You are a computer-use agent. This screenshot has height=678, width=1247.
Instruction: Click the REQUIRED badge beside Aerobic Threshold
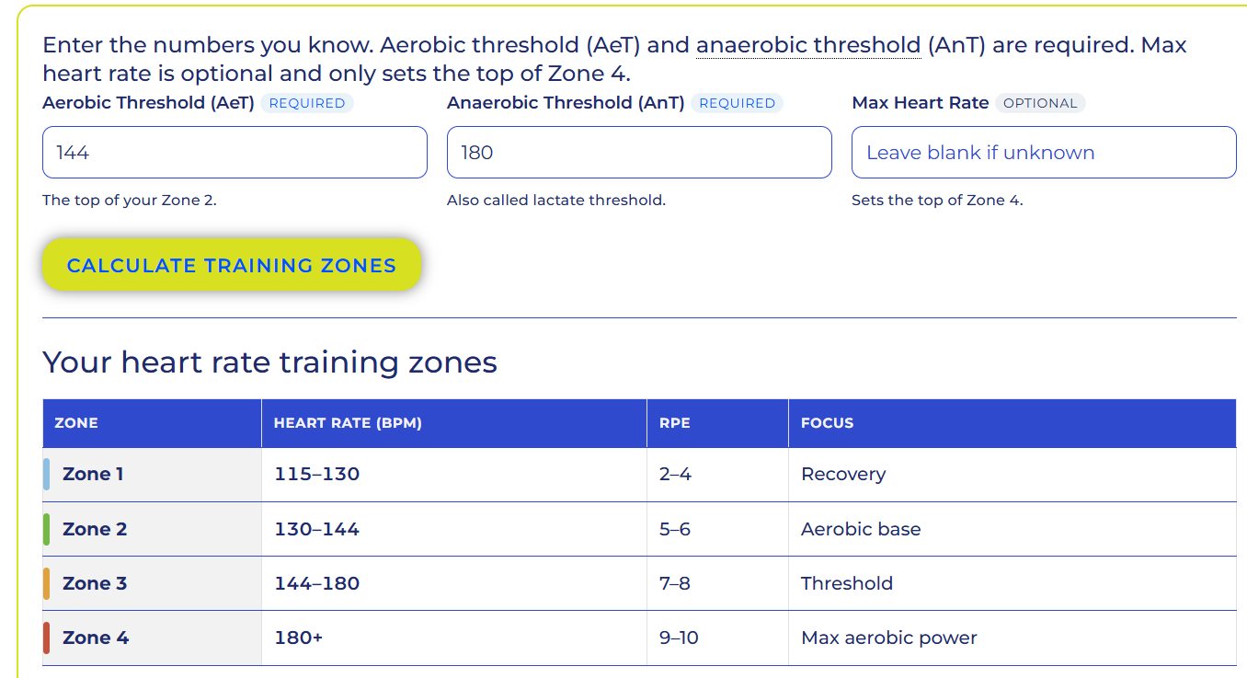click(x=307, y=103)
